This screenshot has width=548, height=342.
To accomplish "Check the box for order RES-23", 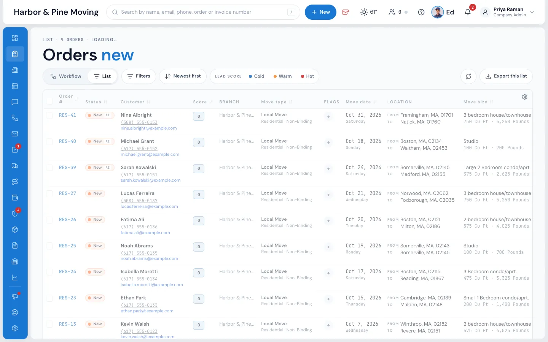I will [x=49, y=298].
